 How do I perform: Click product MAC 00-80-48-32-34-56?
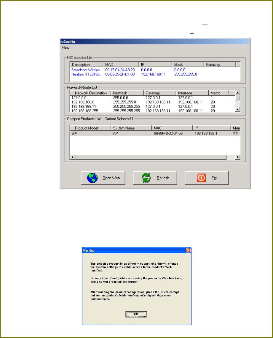[x=168, y=133]
